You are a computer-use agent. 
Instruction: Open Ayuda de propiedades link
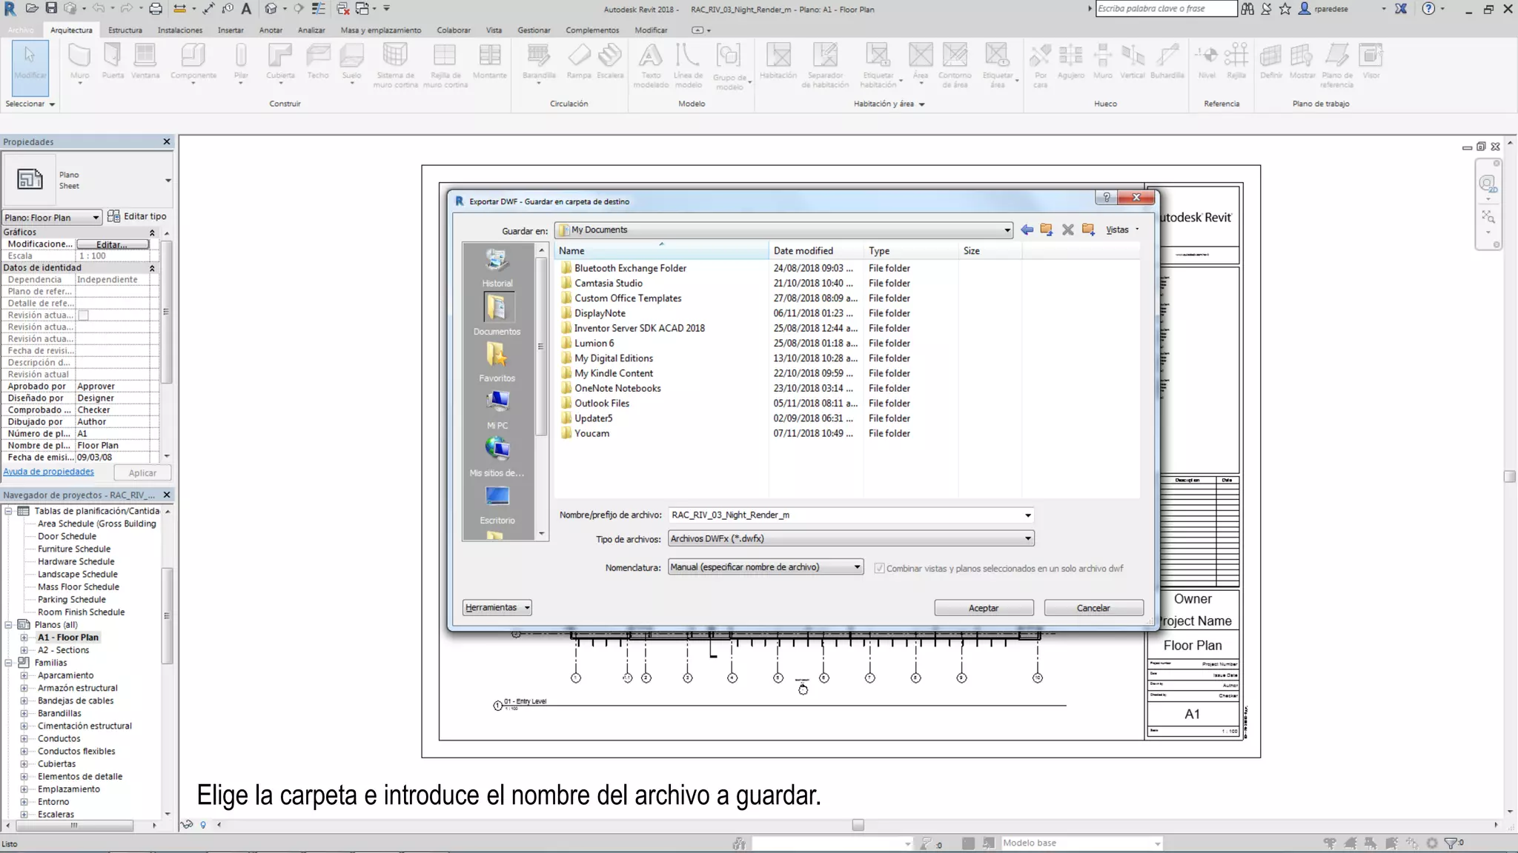[49, 472]
